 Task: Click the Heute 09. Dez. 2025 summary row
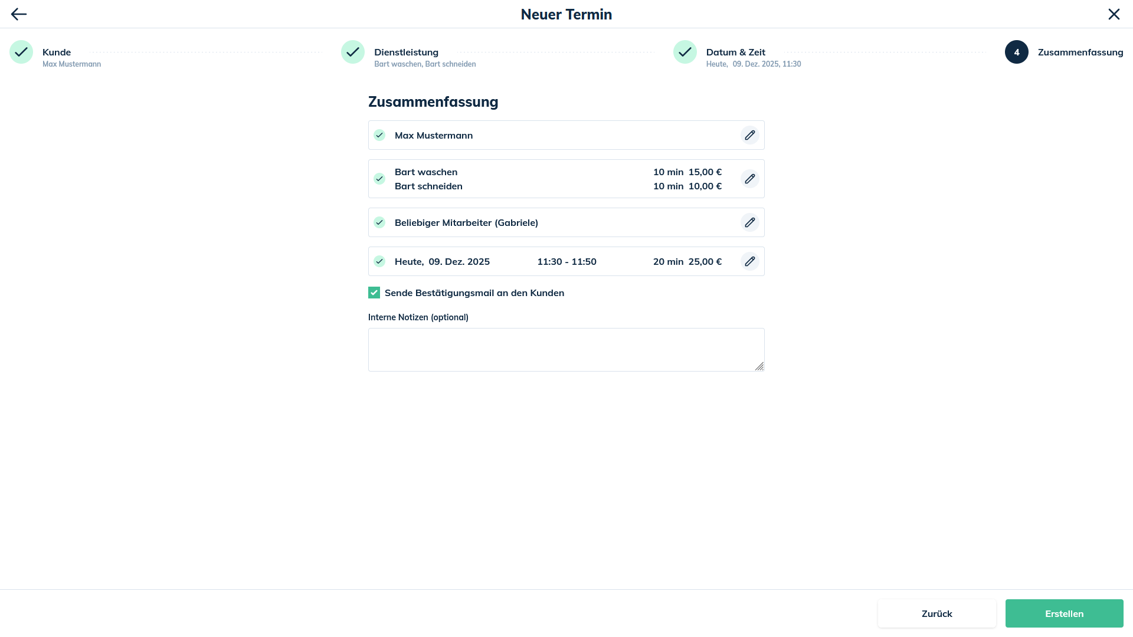click(x=442, y=261)
